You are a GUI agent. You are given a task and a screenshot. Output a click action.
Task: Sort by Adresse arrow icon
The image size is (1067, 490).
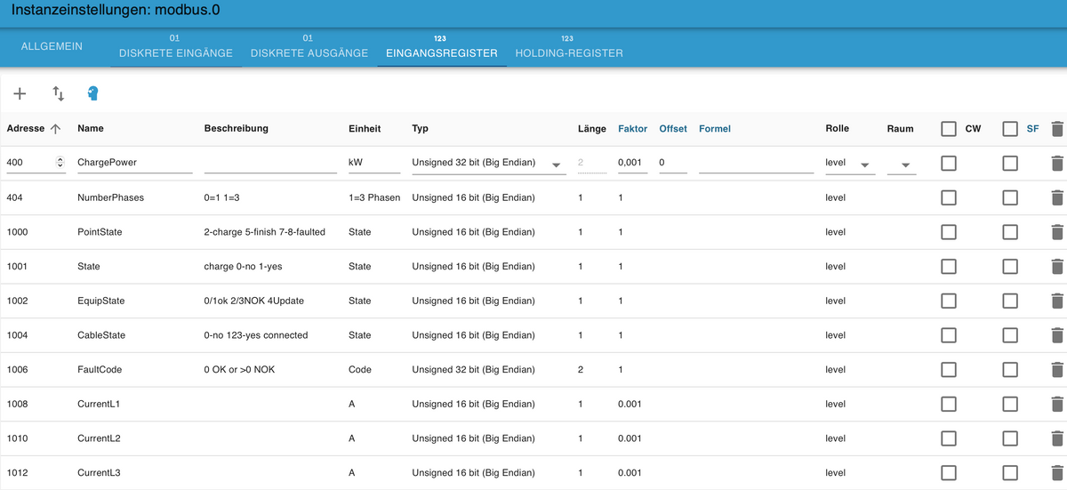coord(55,129)
